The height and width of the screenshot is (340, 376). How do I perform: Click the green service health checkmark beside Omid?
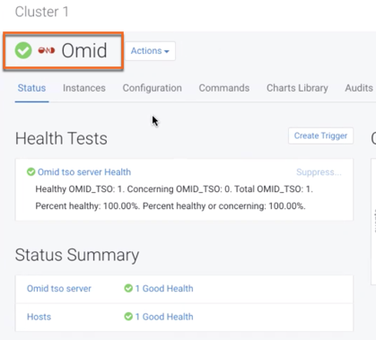[x=23, y=50]
